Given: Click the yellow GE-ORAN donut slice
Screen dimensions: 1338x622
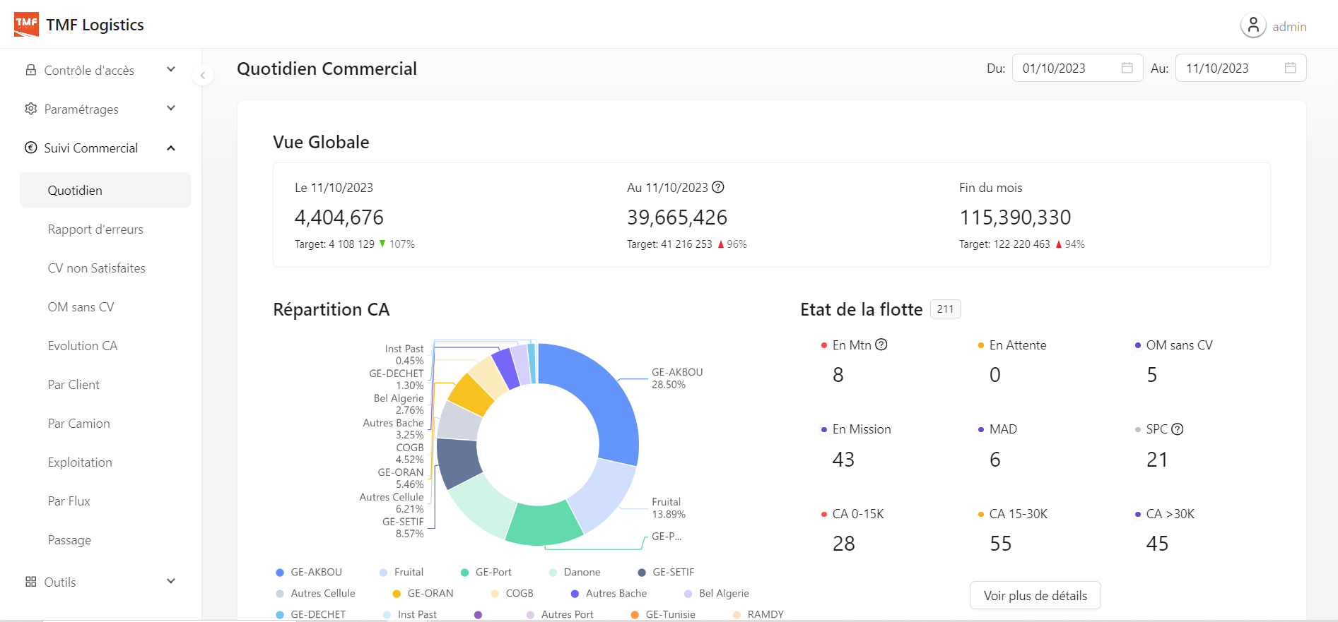Looking at the screenshot, I should (471, 394).
